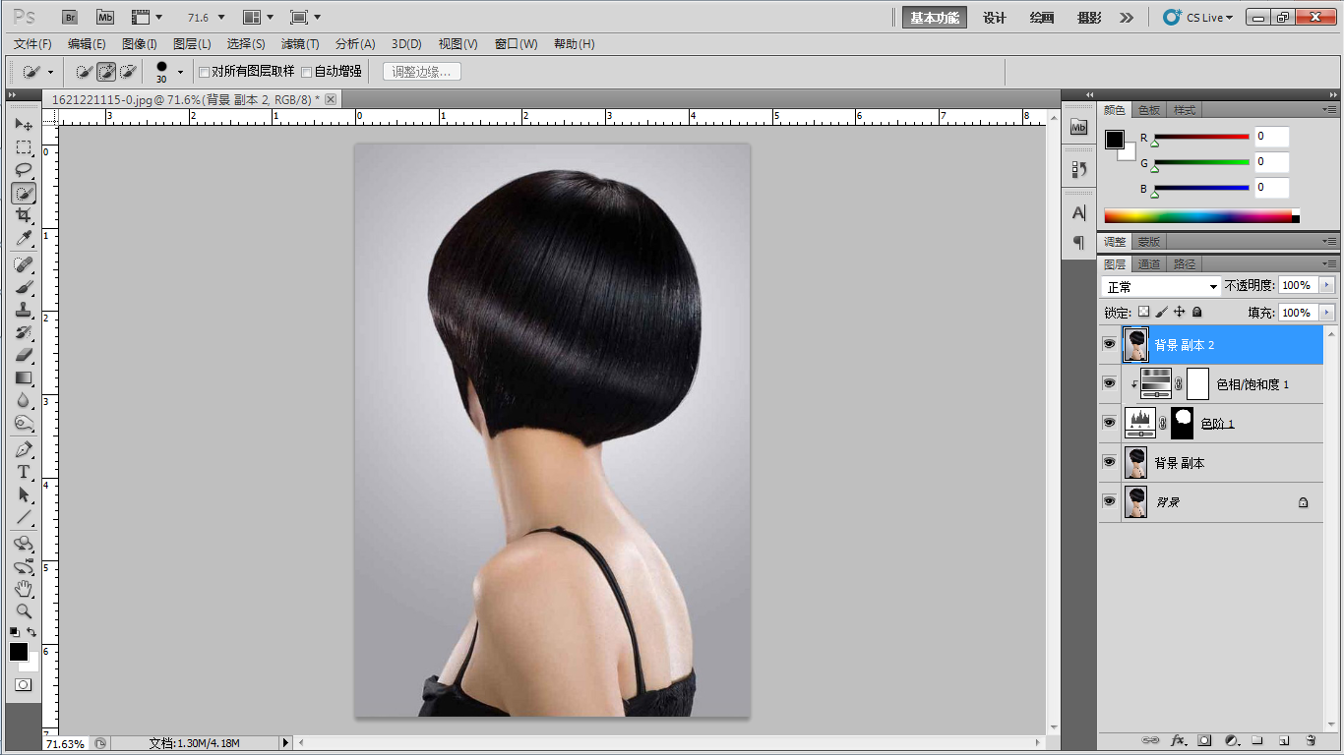The image size is (1344, 755).
Task: Click the Delete layer trash icon
Action: (x=1311, y=740)
